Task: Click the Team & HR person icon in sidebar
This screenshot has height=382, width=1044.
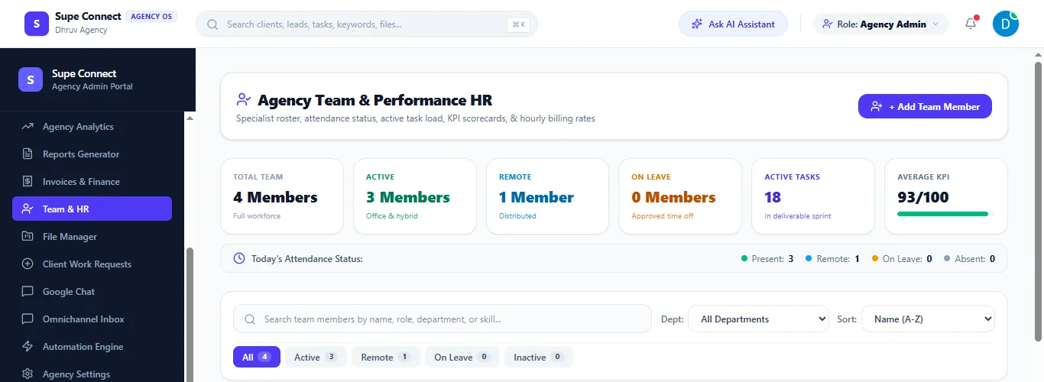Action: coord(28,209)
